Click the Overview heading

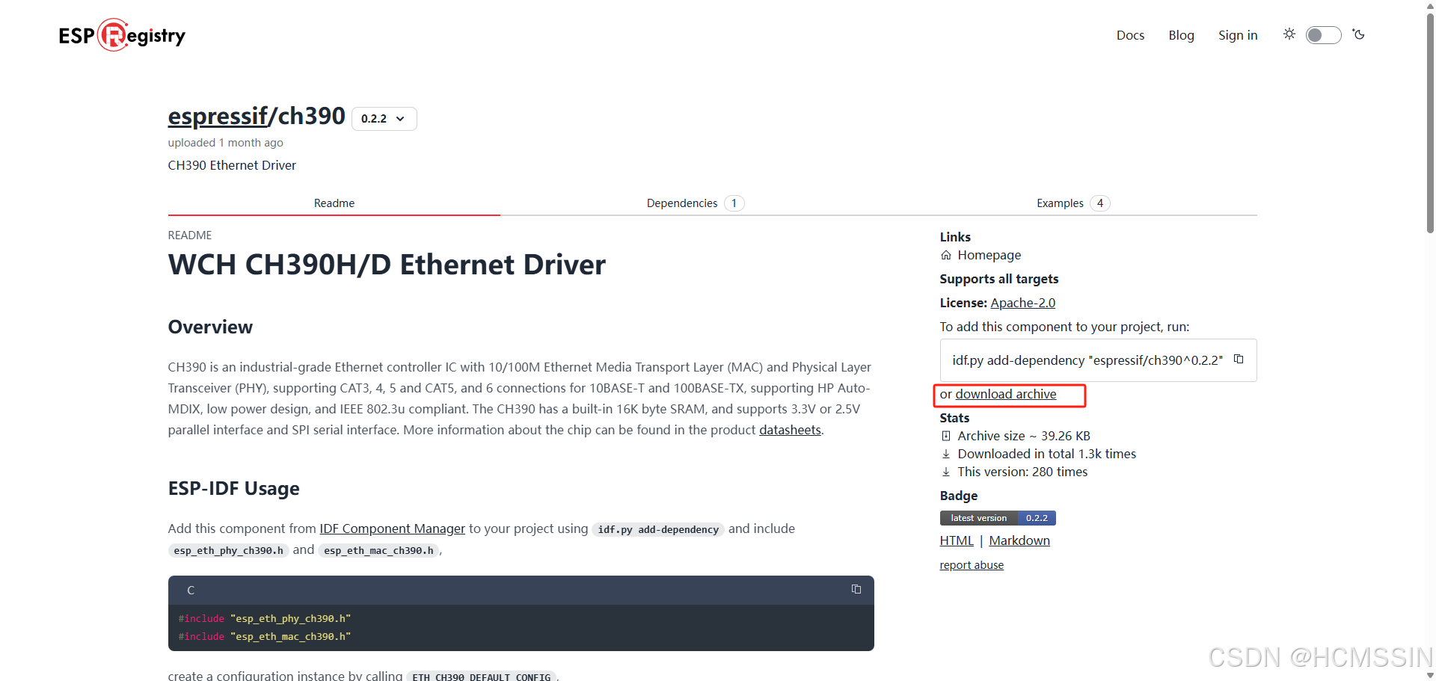coord(210,327)
